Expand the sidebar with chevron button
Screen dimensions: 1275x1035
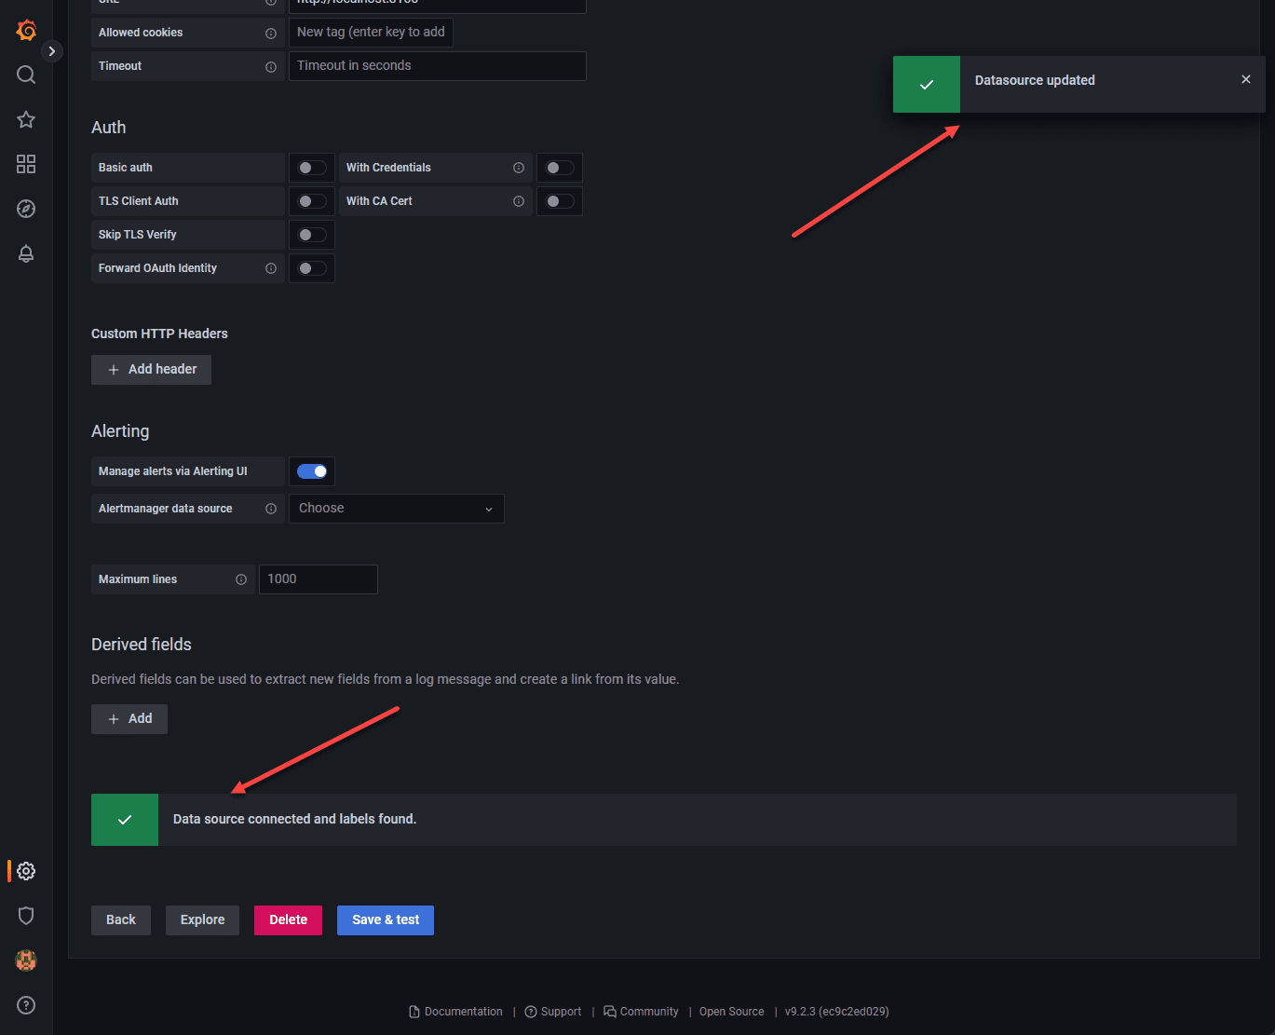52,51
